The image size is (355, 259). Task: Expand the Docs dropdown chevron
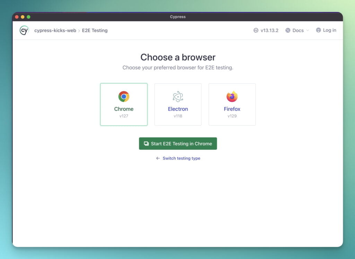[x=308, y=30]
